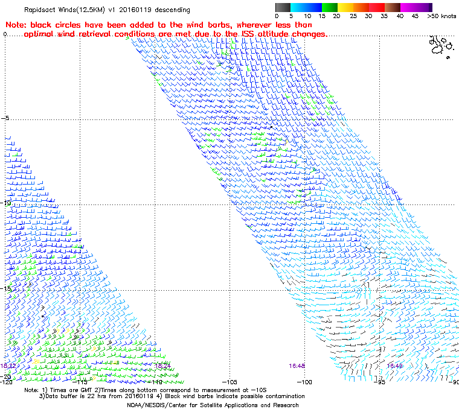Click the cyan-to-blue 5–15 knots legend segment
459x415 pixels.
coord(306,7)
